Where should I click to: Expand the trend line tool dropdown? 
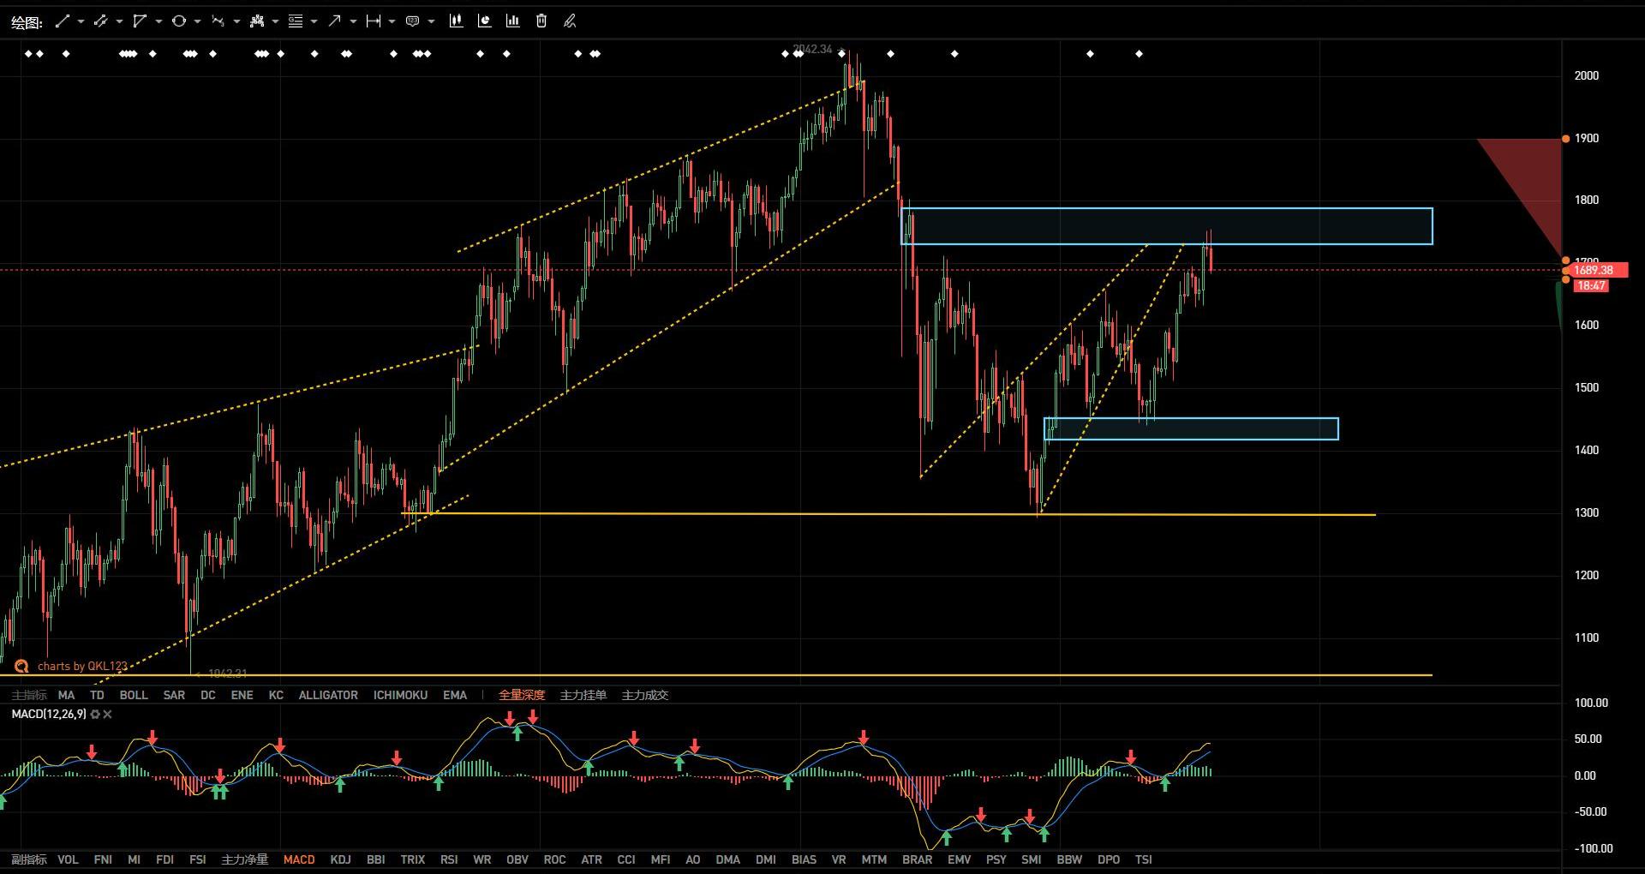coord(81,21)
